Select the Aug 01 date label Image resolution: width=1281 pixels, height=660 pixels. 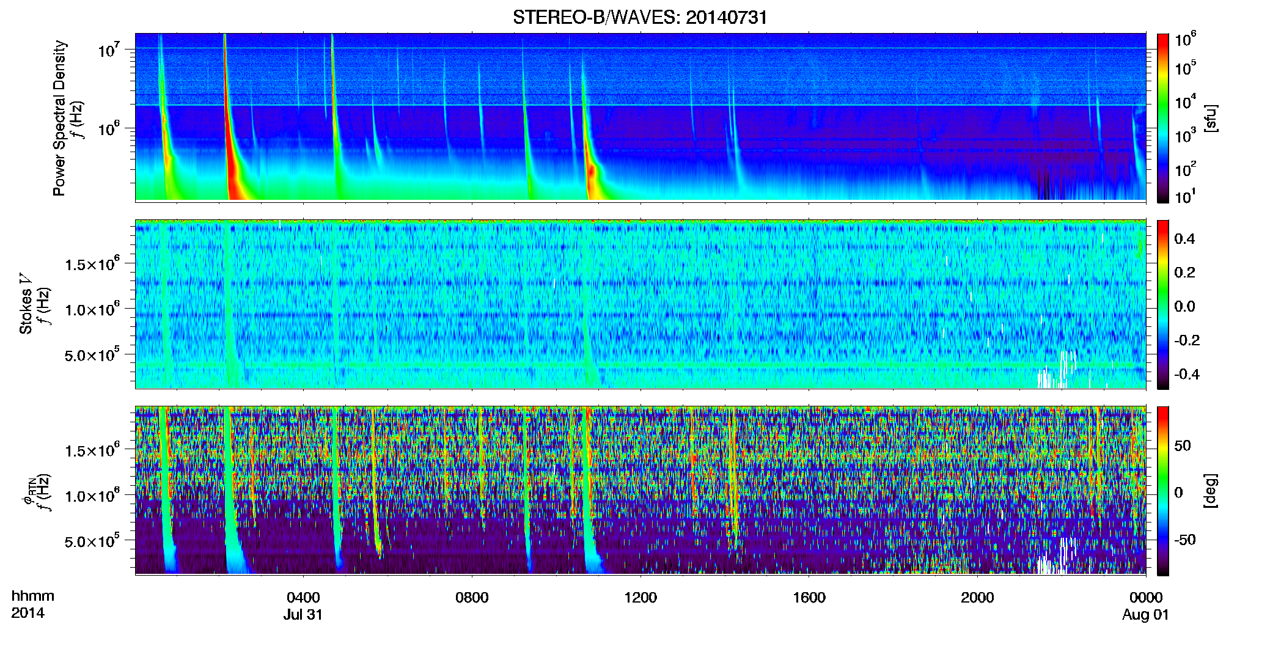pyautogui.click(x=1146, y=615)
